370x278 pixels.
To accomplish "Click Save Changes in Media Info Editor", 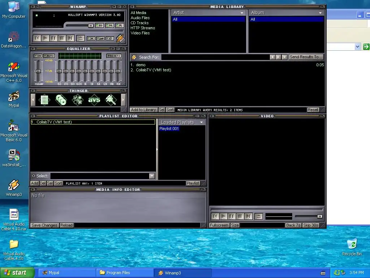I will pos(44,225).
